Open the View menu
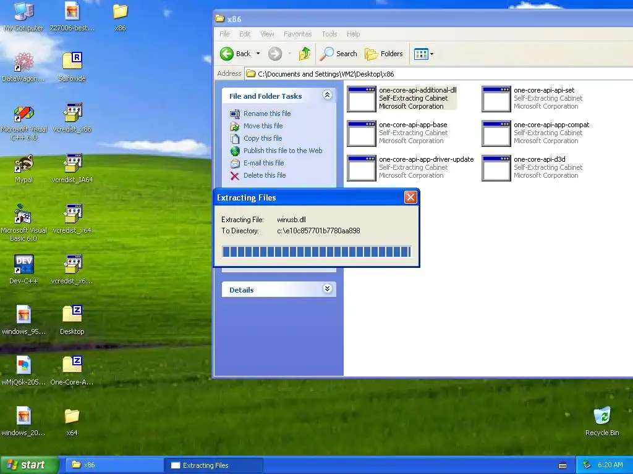The height and width of the screenshot is (474, 633). [267, 34]
